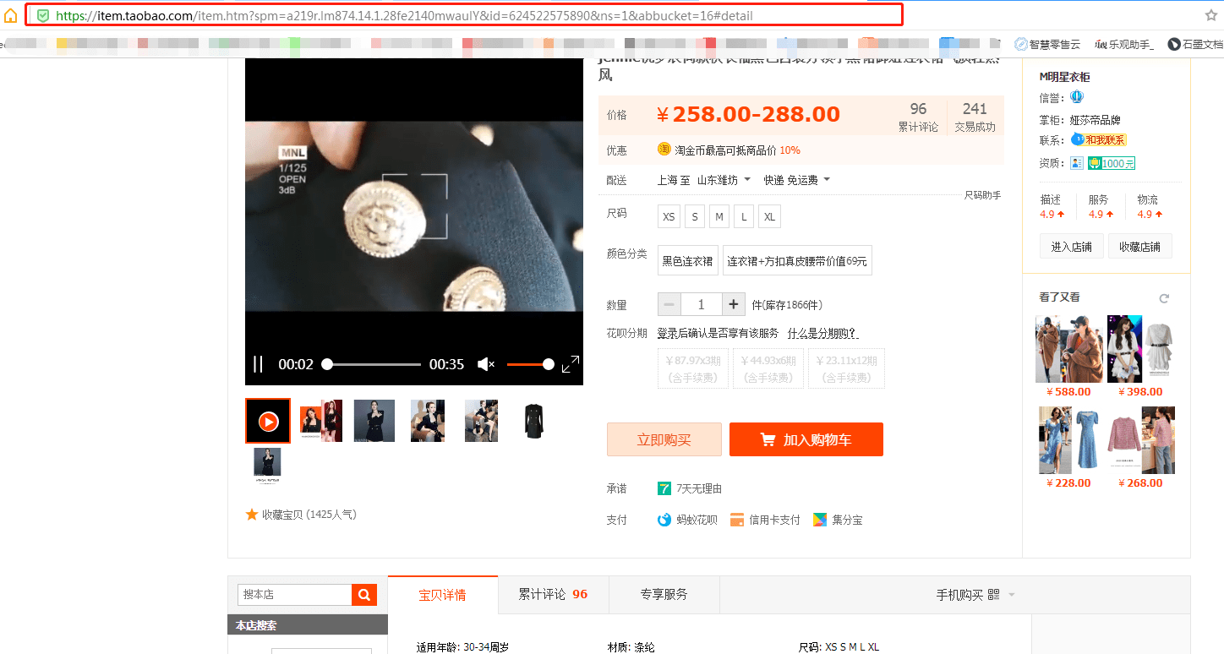
Task: Open the 专享服务 tab
Action: point(664,594)
